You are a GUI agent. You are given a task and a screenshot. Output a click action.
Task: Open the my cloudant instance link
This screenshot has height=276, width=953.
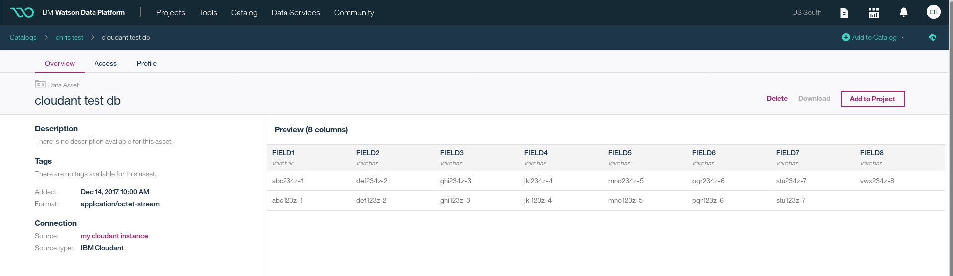[114, 236]
